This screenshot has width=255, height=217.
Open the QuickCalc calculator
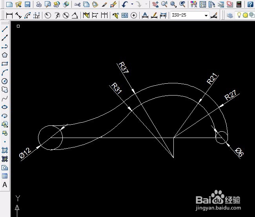pyautogui.click(x=239, y=4)
